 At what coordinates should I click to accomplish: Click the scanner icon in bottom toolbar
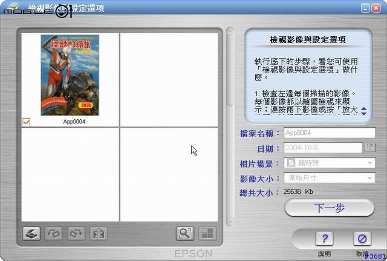(31, 234)
